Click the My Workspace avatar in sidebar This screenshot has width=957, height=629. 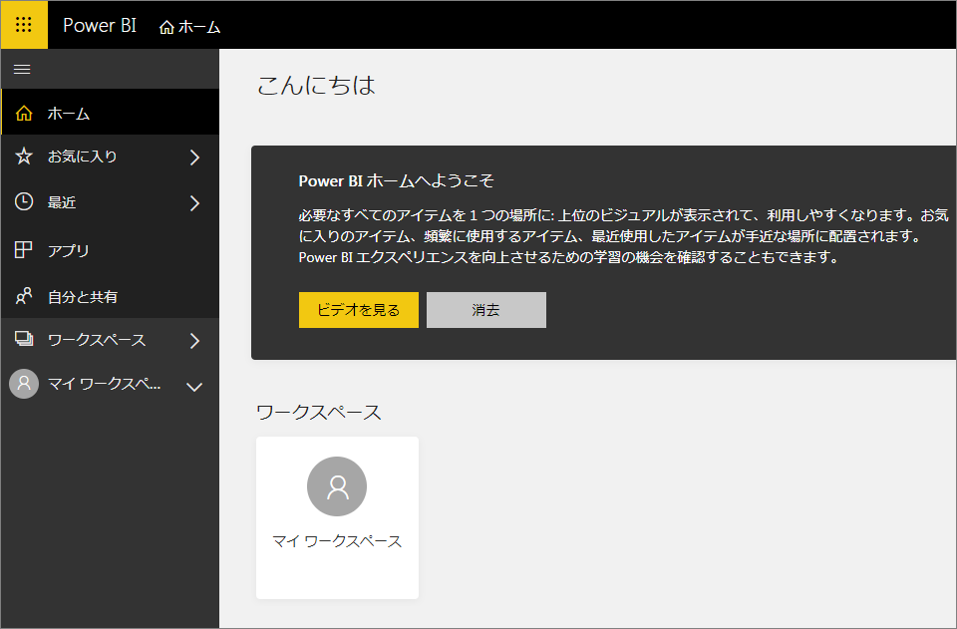coord(24,384)
